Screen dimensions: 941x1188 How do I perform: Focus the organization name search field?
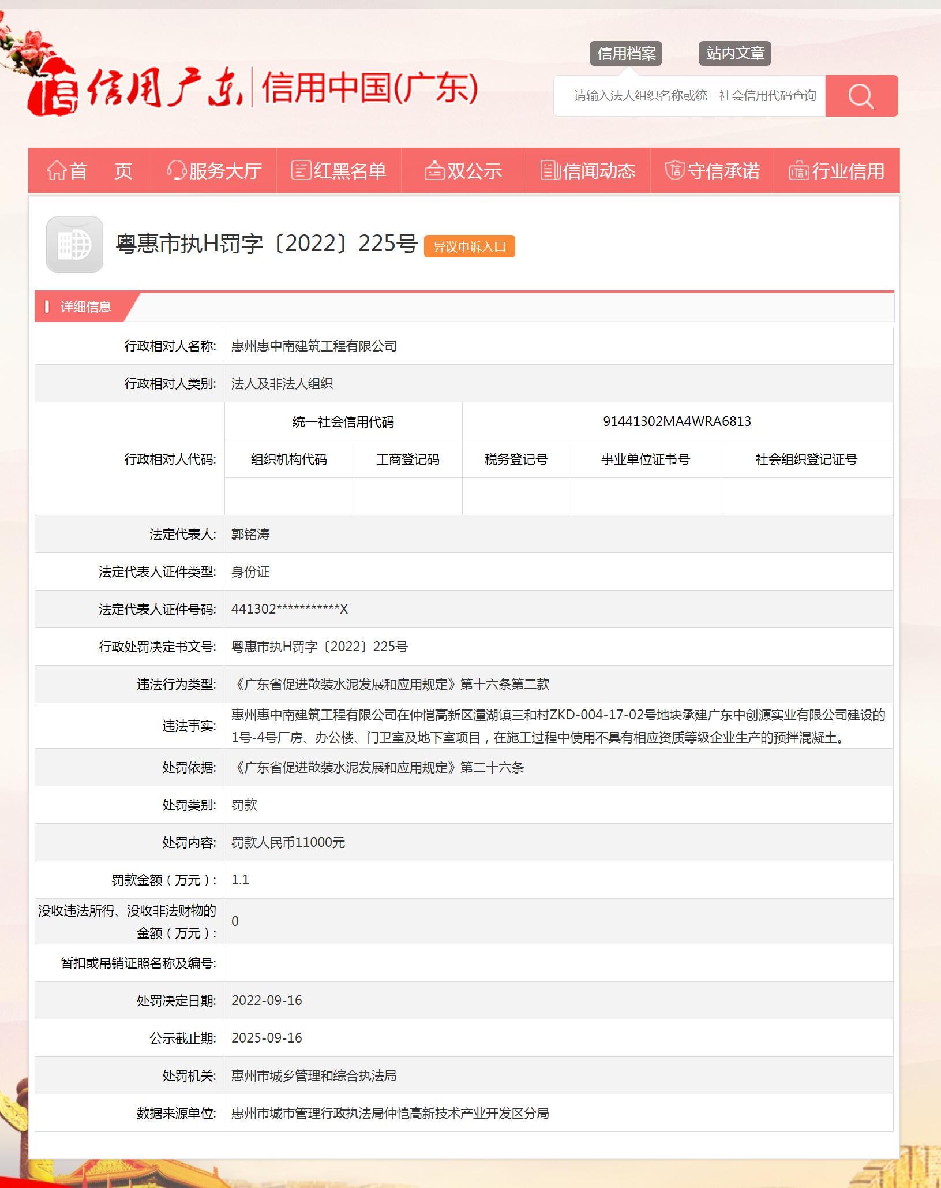pos(690,96)
